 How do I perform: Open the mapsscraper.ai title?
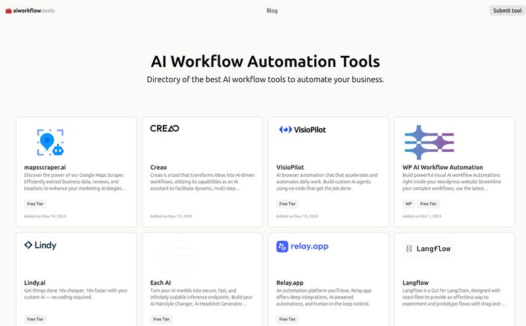point(45,168)
